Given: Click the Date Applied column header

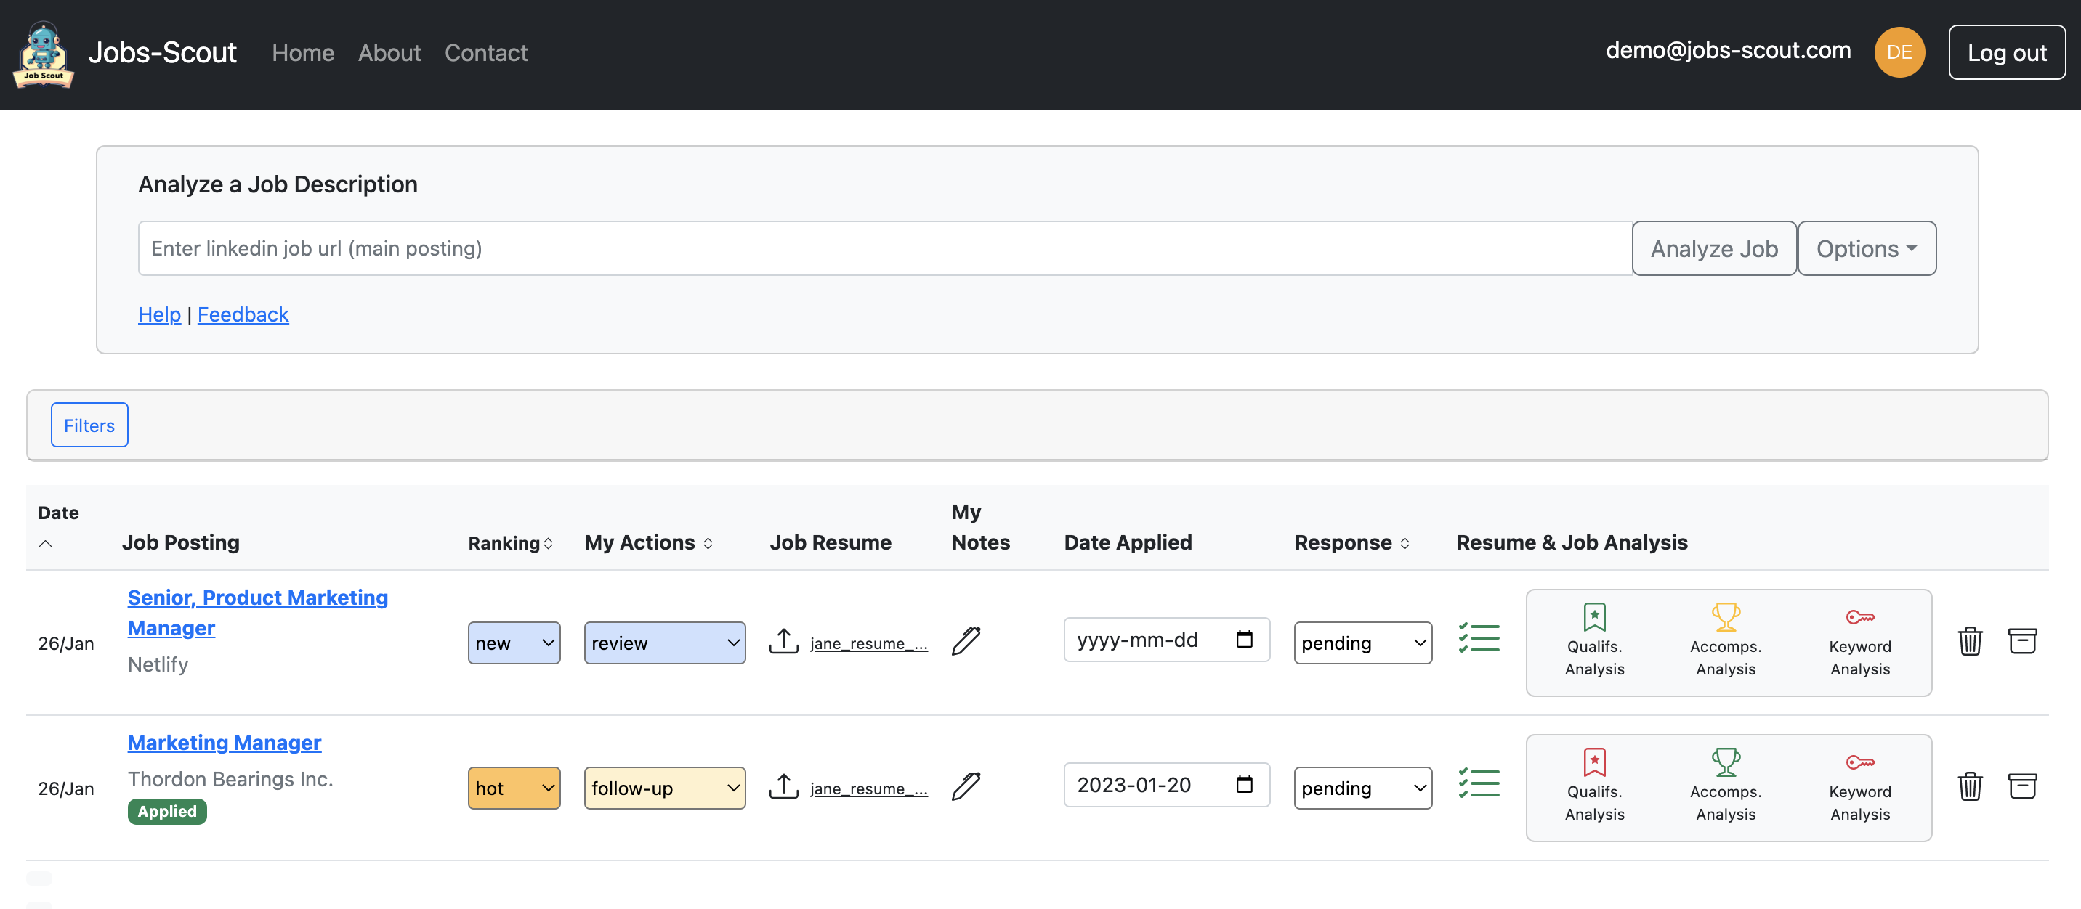Looking at the screenshot, I should point(1128,542).
